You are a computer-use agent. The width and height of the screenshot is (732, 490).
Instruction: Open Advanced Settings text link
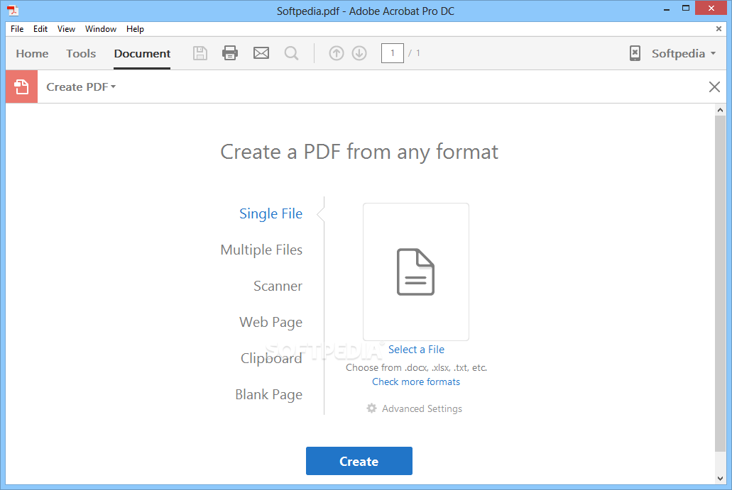pyautogui.click(x=422, y=408)
